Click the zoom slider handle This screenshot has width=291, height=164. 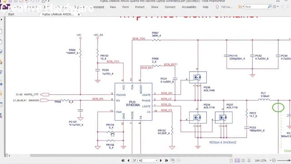[289, 160]
